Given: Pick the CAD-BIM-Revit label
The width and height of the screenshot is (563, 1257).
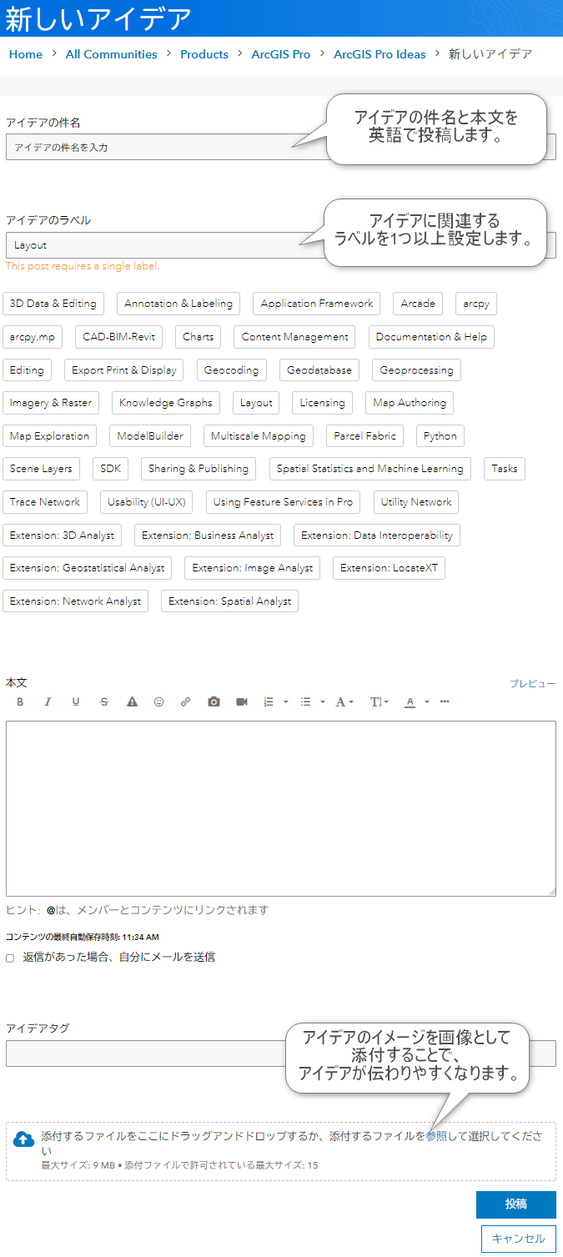Looking at the screenshot, I should point(118,337).
